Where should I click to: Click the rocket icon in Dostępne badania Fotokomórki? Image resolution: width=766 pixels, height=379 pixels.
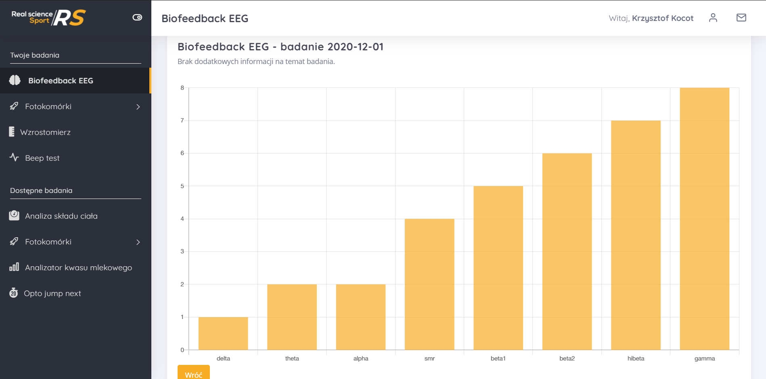[x=14, y=241]
